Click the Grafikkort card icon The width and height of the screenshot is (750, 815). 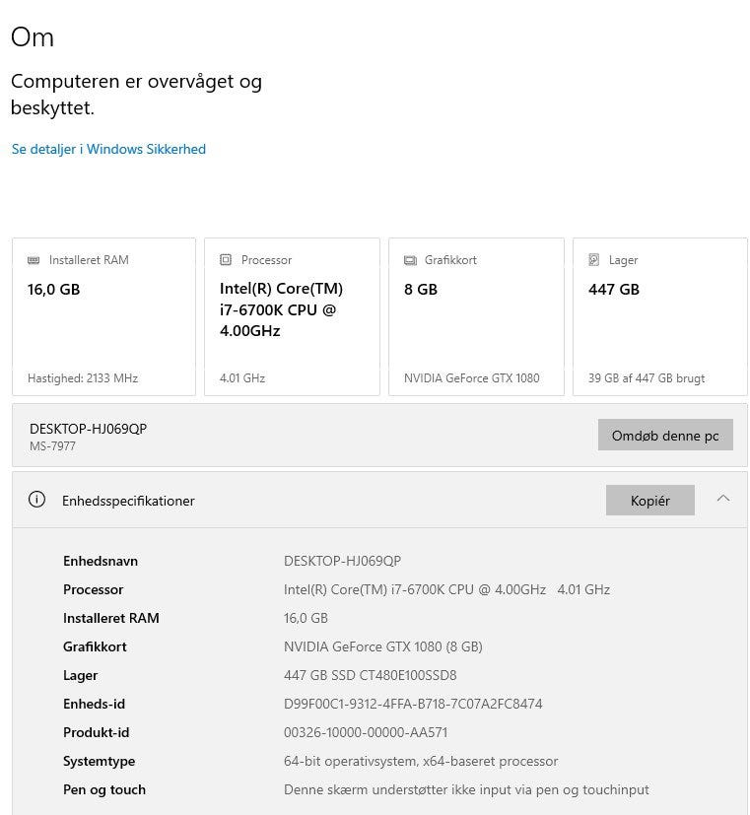click(410, 260)
